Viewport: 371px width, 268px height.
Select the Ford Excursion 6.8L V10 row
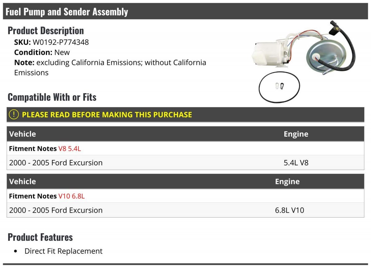[185, 210]
